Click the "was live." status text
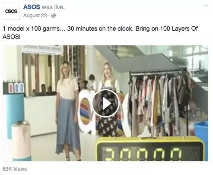 53,7
